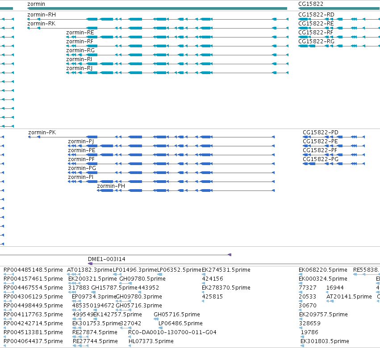Click cDNA RE27744.5prime
The image size is (380, 348).
95,341
